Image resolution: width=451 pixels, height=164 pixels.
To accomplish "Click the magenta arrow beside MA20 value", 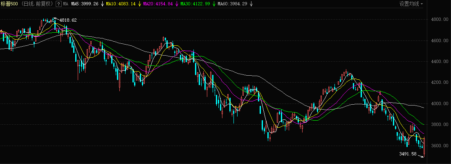I will pos(178,4).
